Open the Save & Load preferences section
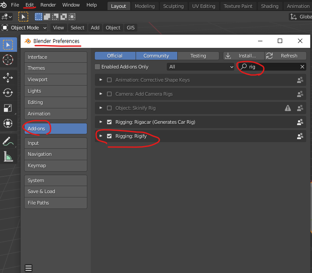 pyautogui.click(x=56, y=191)
